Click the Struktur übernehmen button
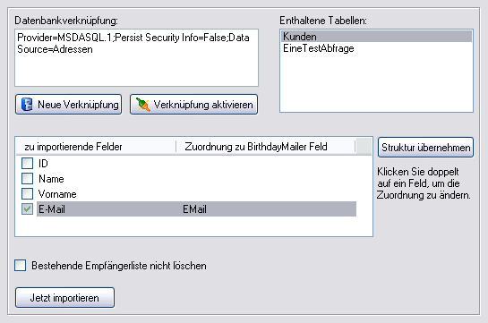This screenshot has width=488, height=323. pyautogui.click(x=425, y=148)
